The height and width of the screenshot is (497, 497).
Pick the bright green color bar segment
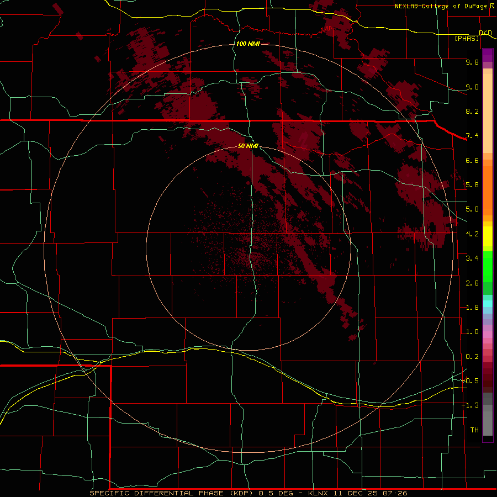(488, 266)
